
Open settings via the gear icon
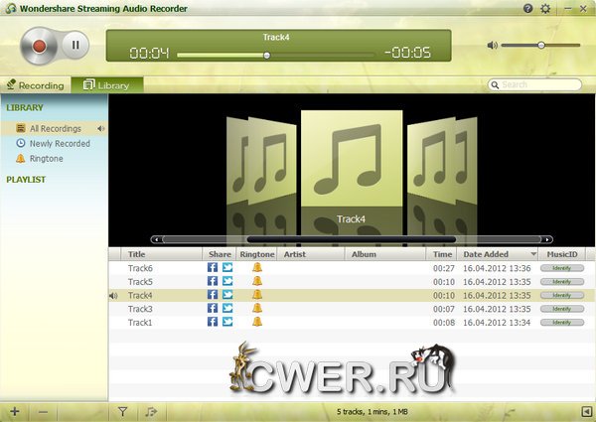(x=545, y=8)
